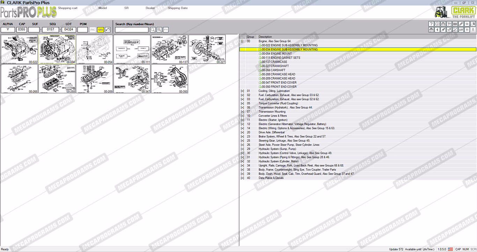Go home with the house icon
Viewport: 477px width, 252px height.
tap(432, 30)
